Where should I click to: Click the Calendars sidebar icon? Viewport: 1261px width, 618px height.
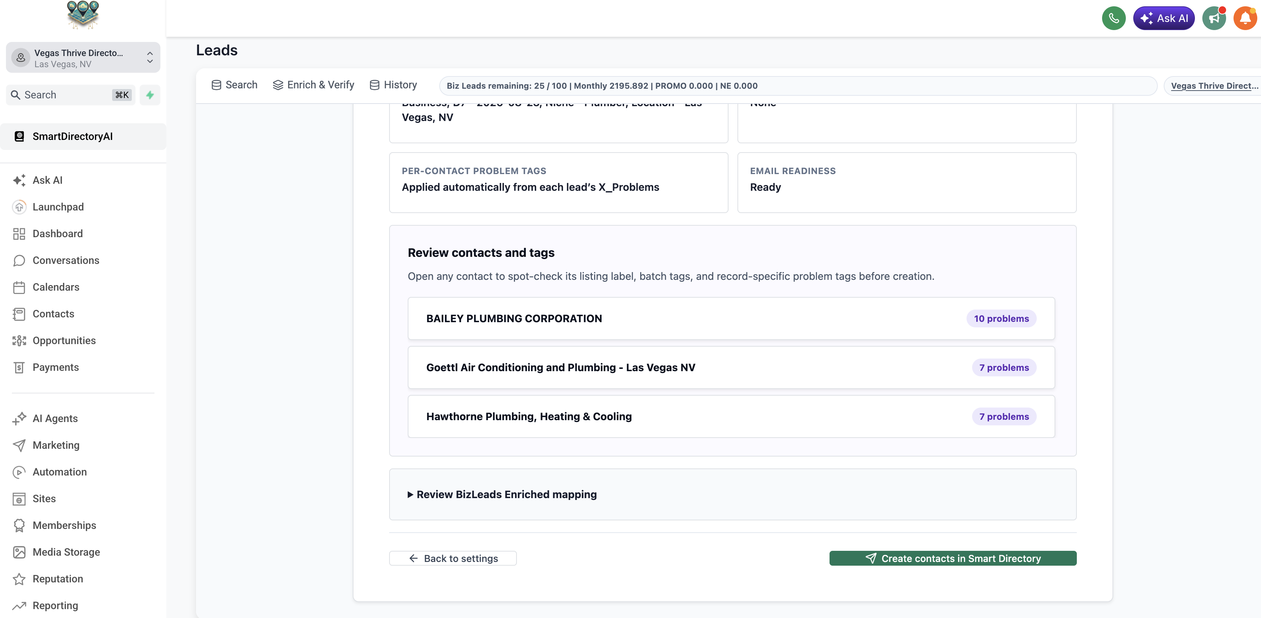tap(19, 287)
